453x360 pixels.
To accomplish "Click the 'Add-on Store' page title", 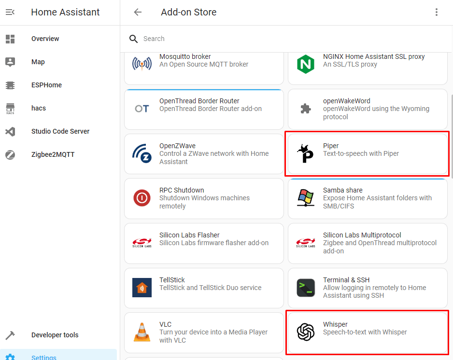I will coord(189,12).
